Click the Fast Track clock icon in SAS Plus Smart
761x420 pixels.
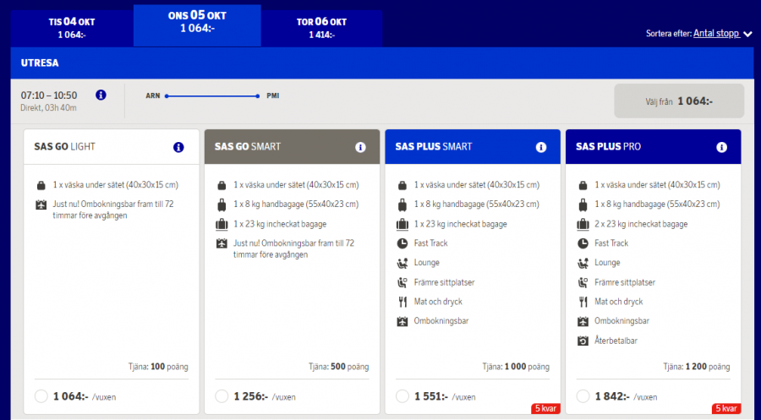[x=402, y=243]
